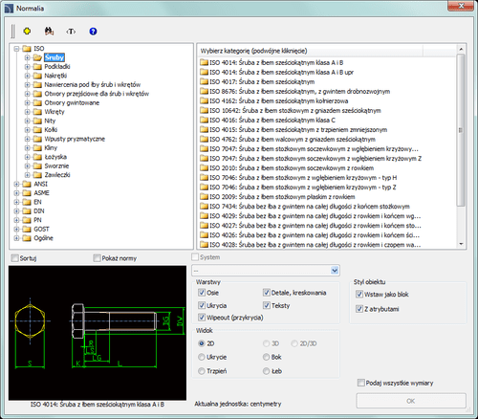The width and height of the screenshot is (478, 419).
Task: Click the category list vertical scrollbar thumb
Action: point(461,130)
